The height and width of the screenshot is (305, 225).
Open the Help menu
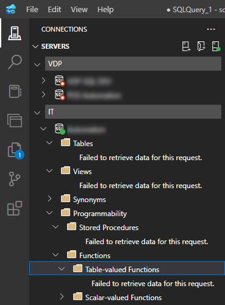click(105, 10)
